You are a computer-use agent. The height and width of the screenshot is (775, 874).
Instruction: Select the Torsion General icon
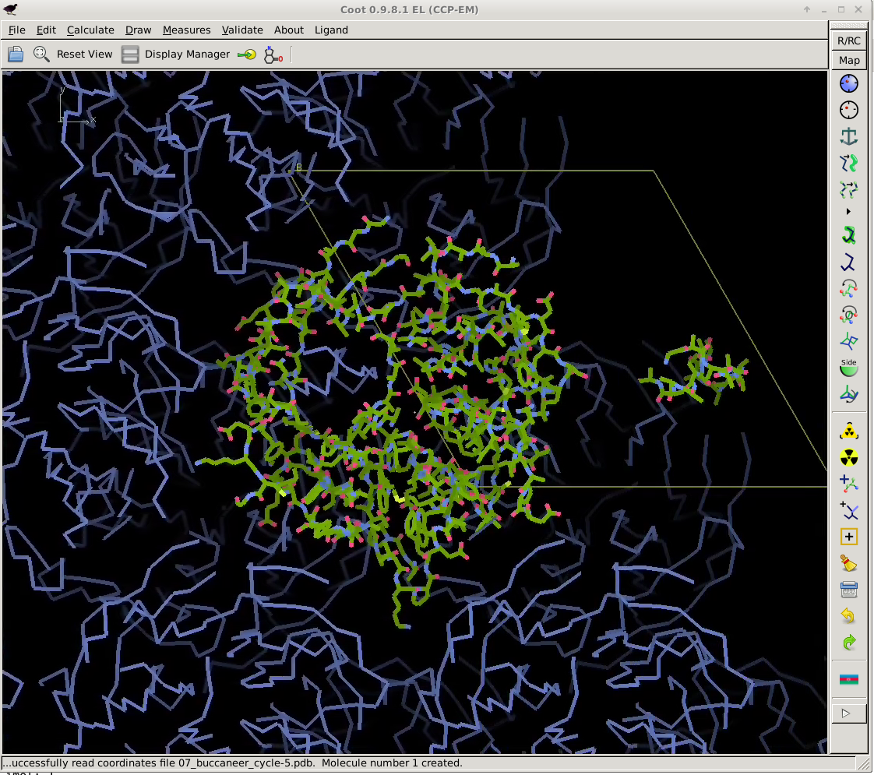click(x=848, y=315)
